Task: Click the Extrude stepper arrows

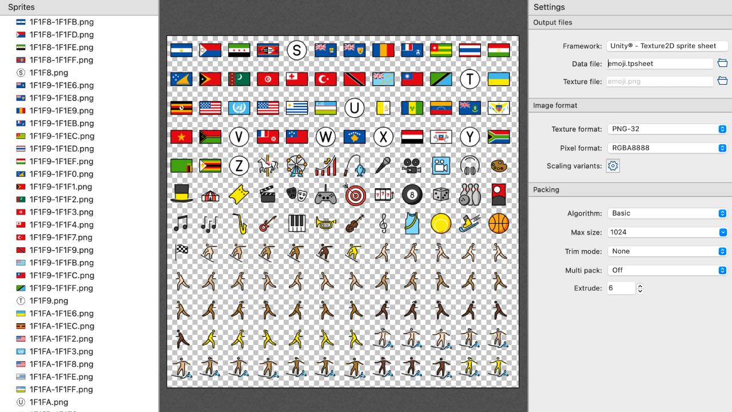Action: click(640, 288)
